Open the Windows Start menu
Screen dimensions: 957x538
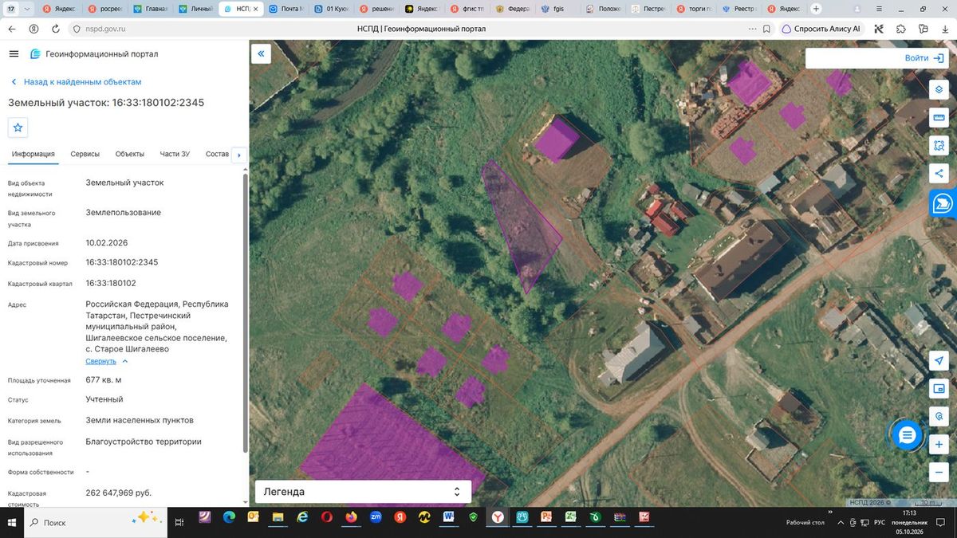(12, 522)
